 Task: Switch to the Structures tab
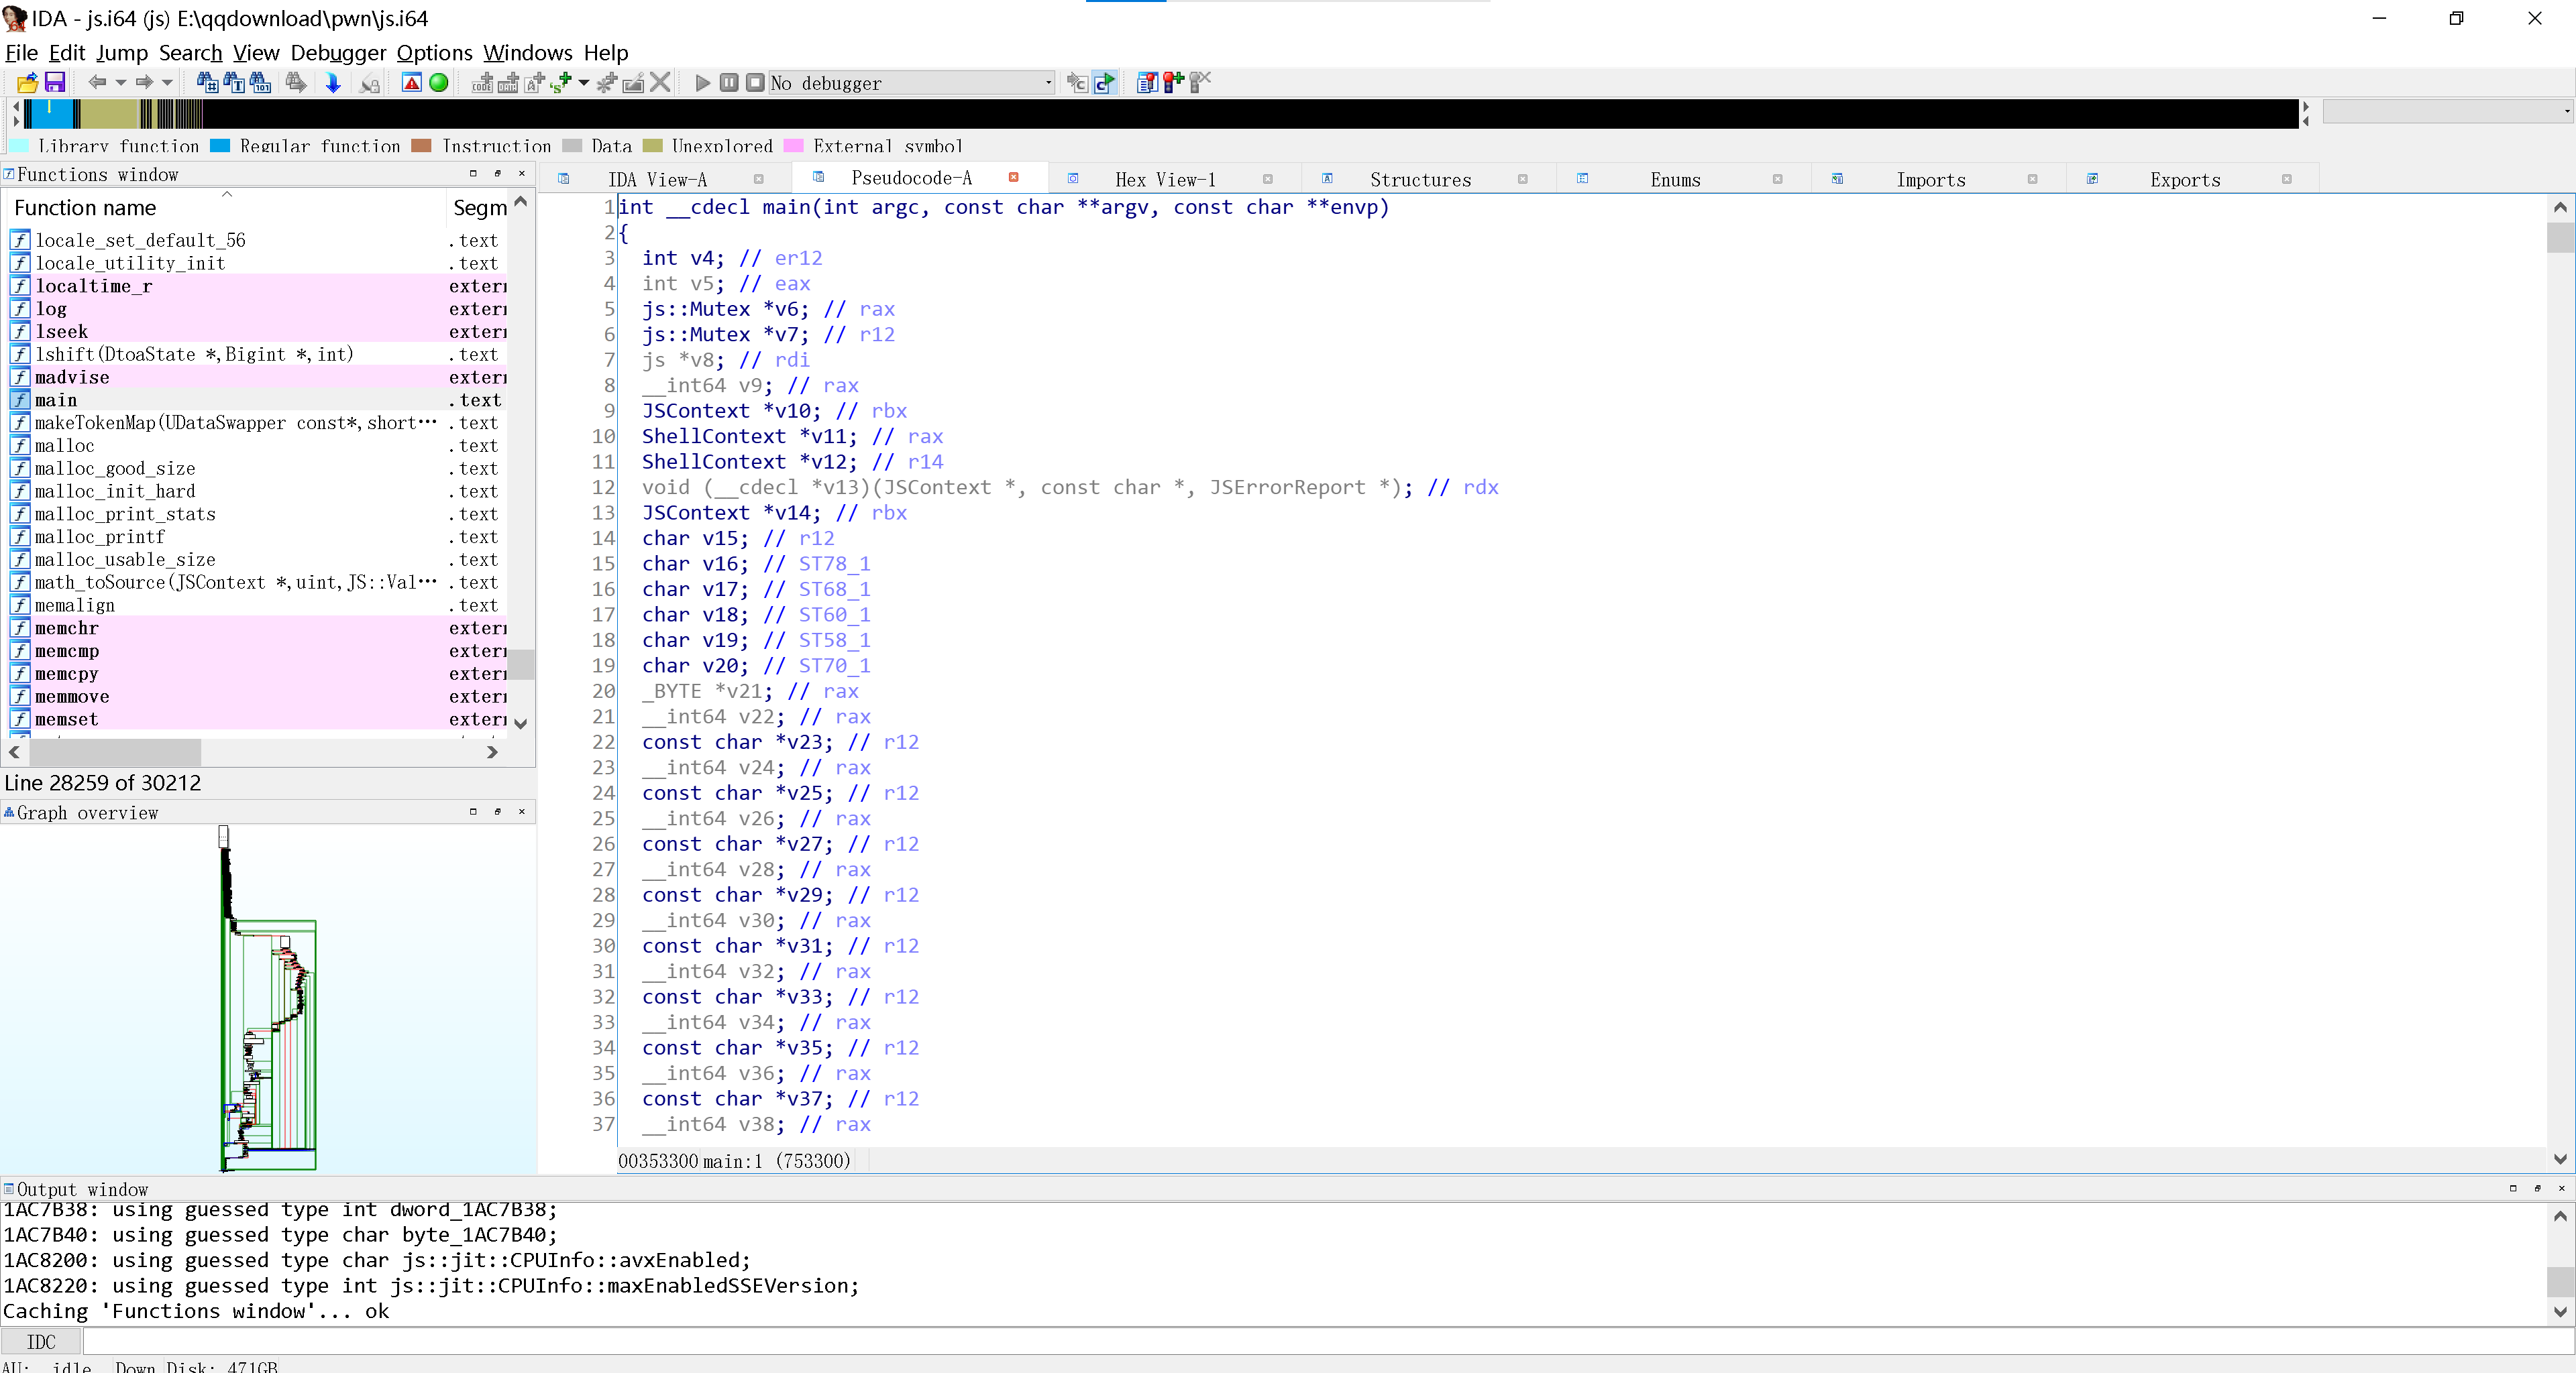(x=1420, y=180)
